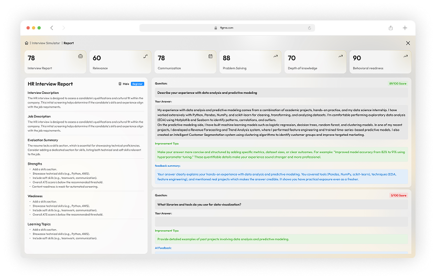Open the Interview Simulator breadcrumb link
436x279 pixels.
[x=46, y=43]
